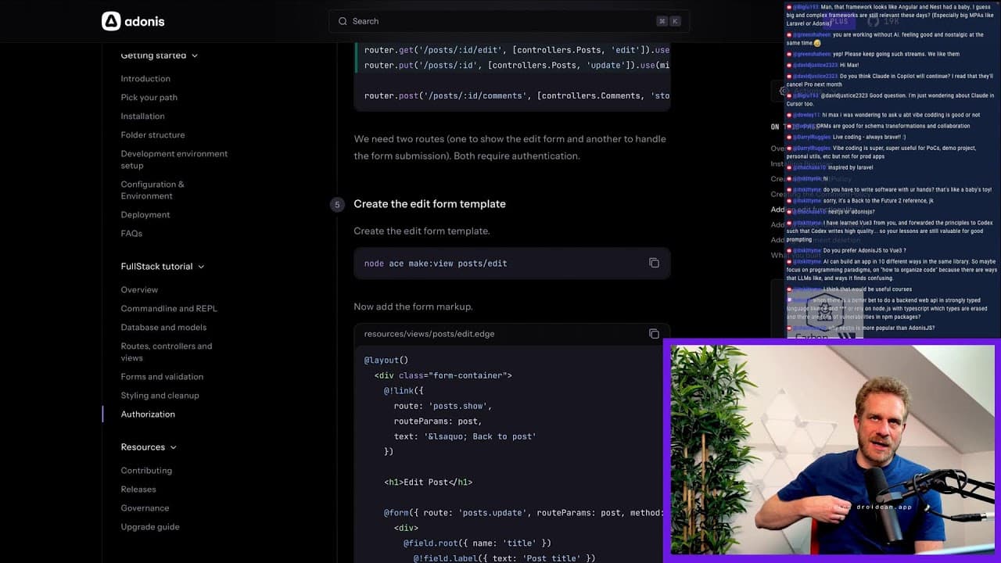Click the keyboard shortcut badge in search
Viewport: 1001px width, 563px height.
(x=669, y=21)
